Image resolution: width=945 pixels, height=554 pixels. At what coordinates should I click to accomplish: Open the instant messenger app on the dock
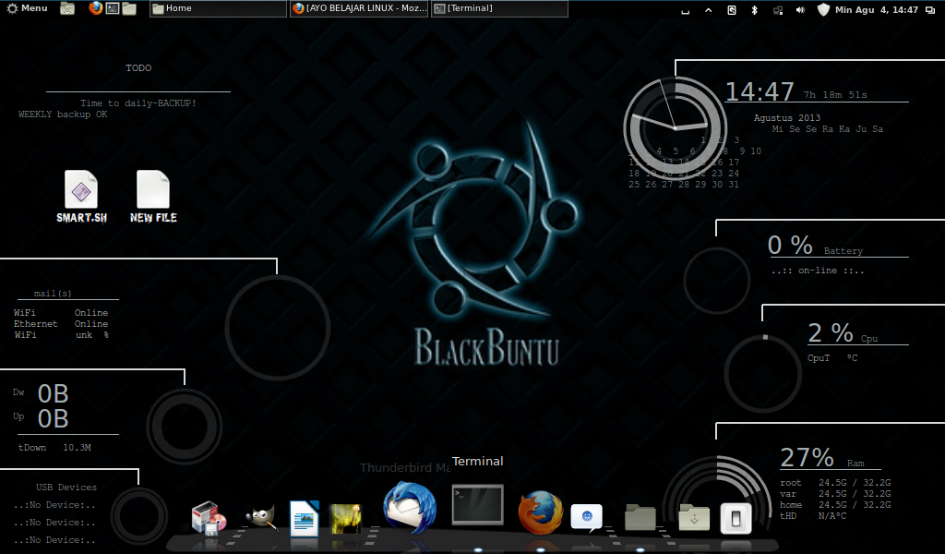588,515
